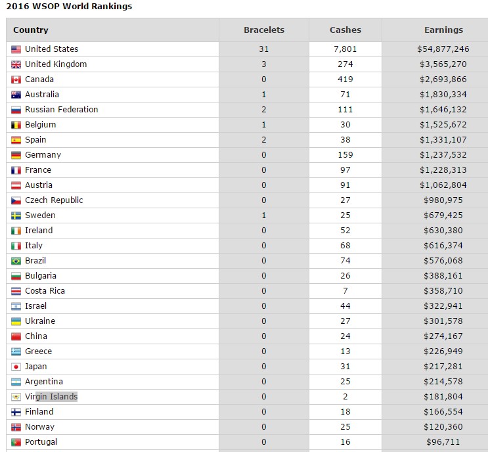Click the Israel flag icon
This screenshot has width=488, height=452.
point(16,306)
